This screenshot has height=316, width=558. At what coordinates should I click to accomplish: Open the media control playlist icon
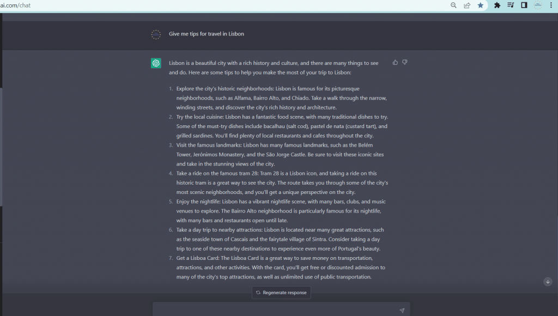coord(511,5)
